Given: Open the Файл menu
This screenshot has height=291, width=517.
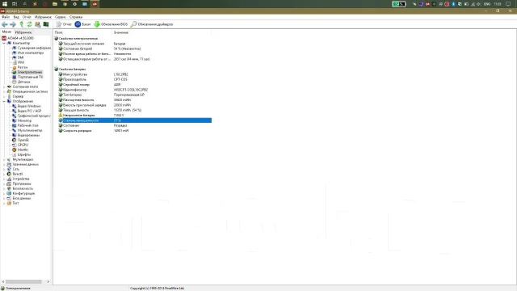Looking at the screenshot, I should tap(6, 17).
